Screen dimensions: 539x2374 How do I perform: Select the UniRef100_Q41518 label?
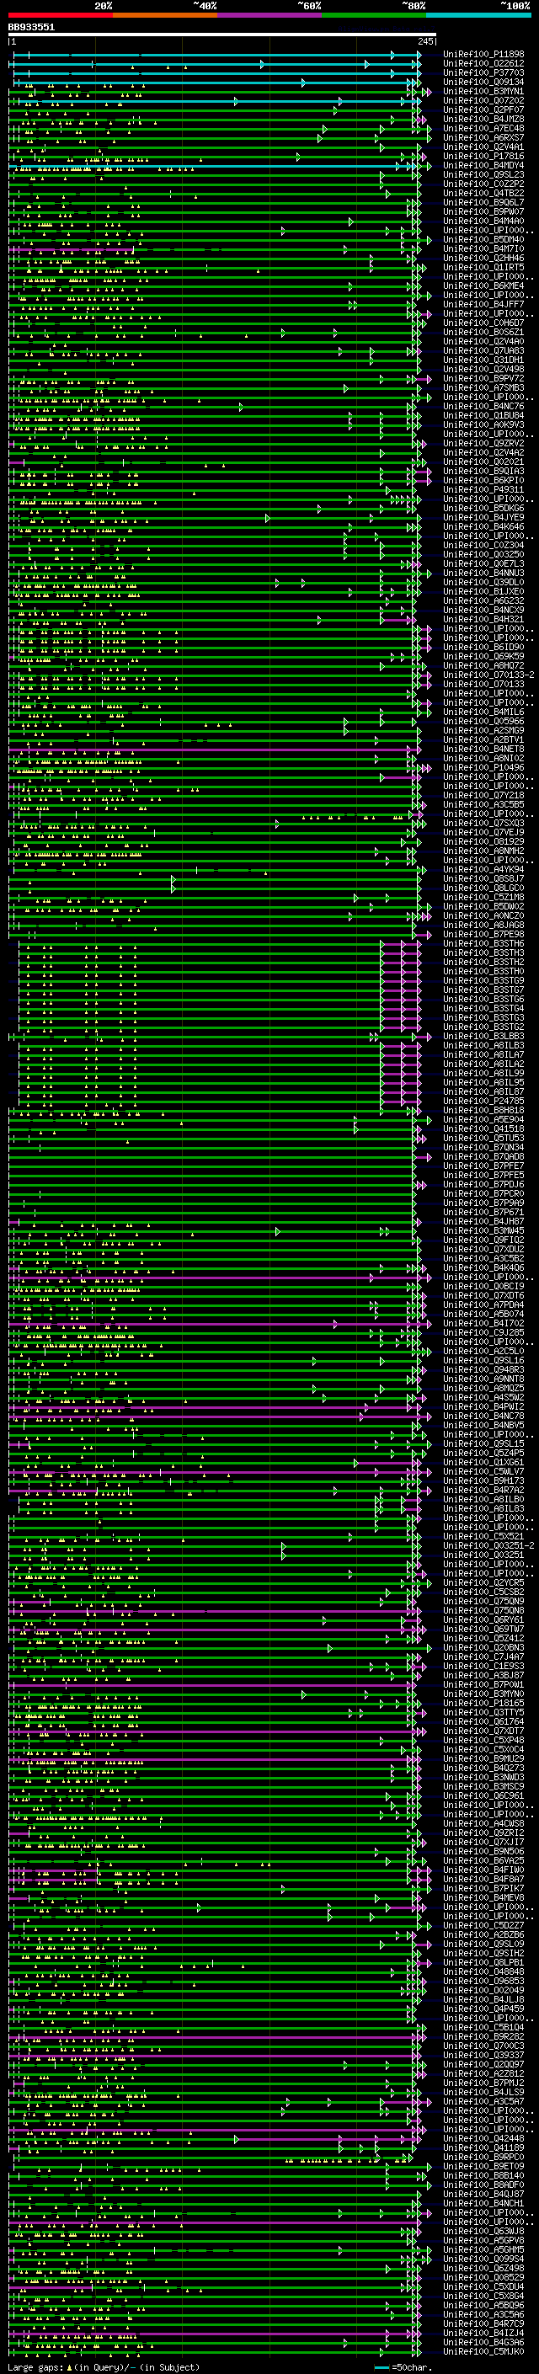[483, 1129]
